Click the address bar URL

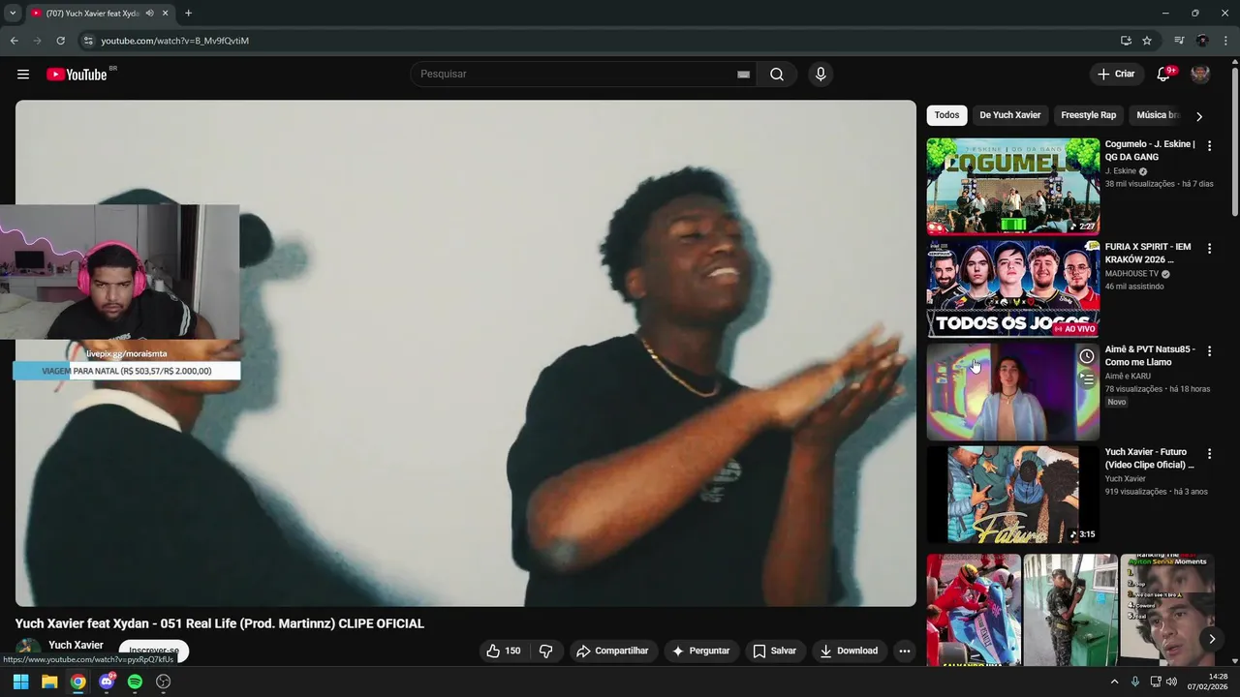(175, 41)
